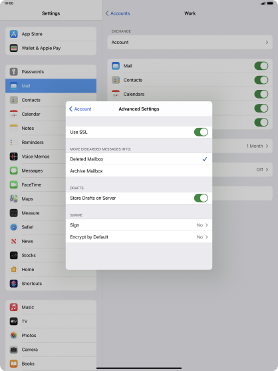Screen dimensions: 278x371
Task: Open the S/MIME Sign option
Action: tap(139, 225)
